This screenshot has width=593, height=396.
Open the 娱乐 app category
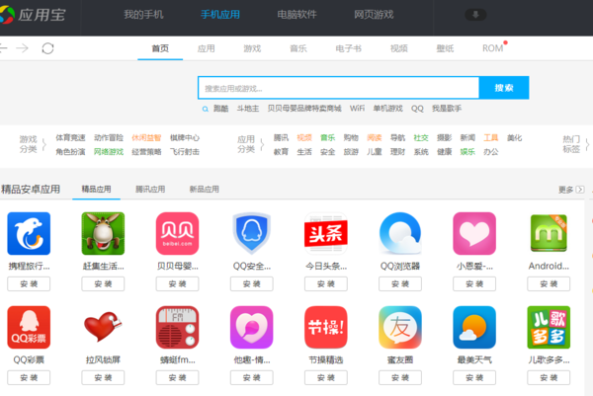467,152
